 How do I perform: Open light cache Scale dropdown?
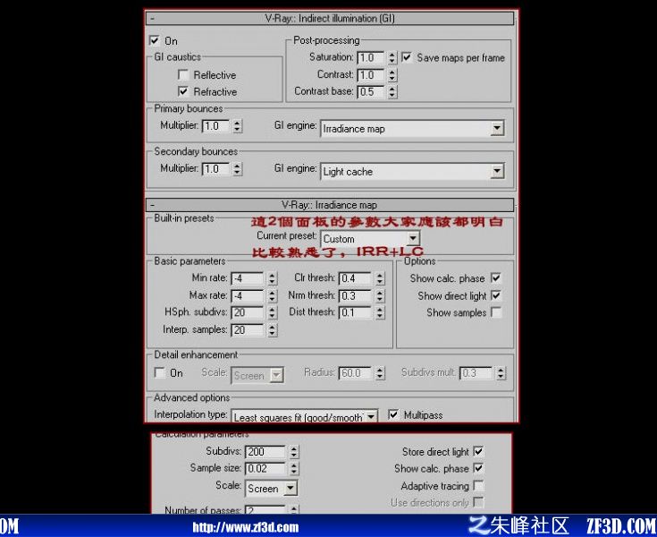271,489
